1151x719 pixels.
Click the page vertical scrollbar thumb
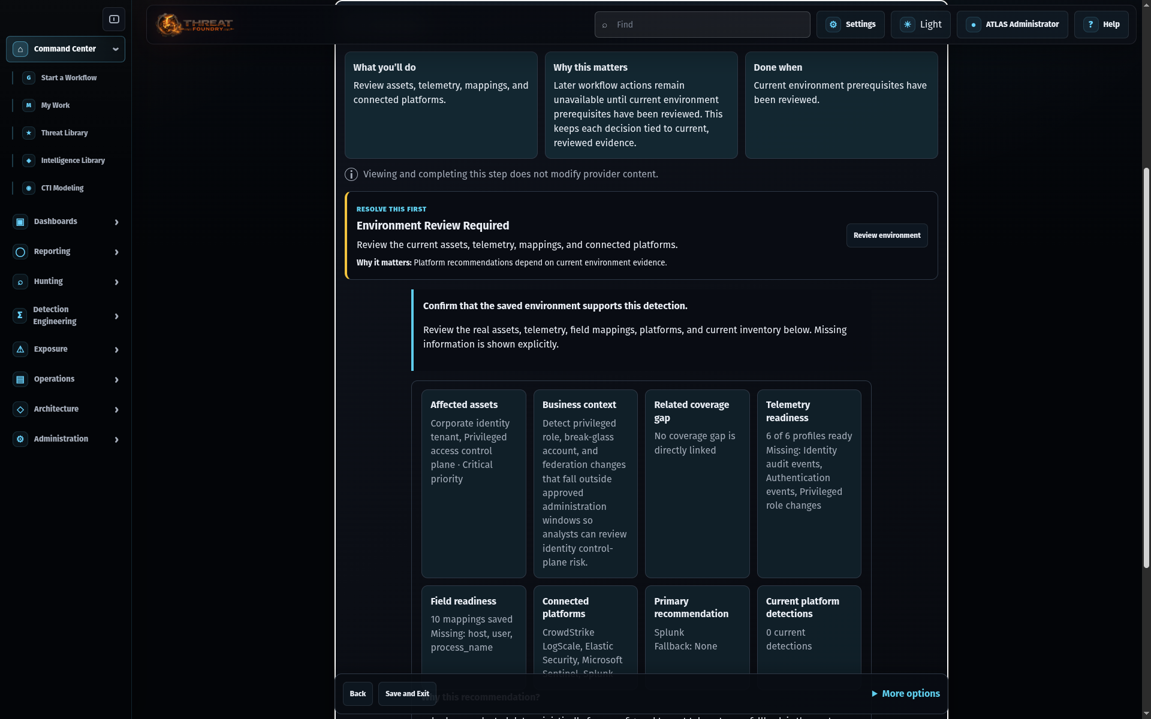[1146, 367]
